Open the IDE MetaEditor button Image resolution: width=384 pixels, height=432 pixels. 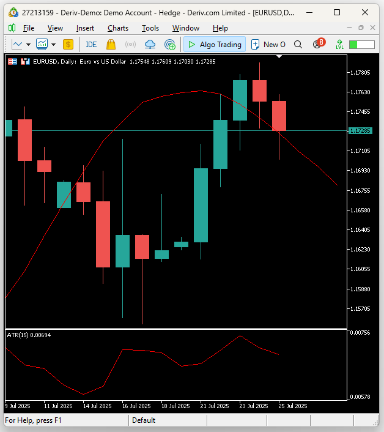point(91,44)
